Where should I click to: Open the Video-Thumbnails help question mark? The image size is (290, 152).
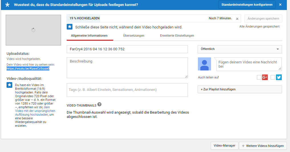tap(99, 104)
